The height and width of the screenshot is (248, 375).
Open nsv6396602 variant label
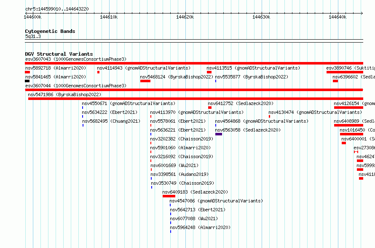pos(354,77)
